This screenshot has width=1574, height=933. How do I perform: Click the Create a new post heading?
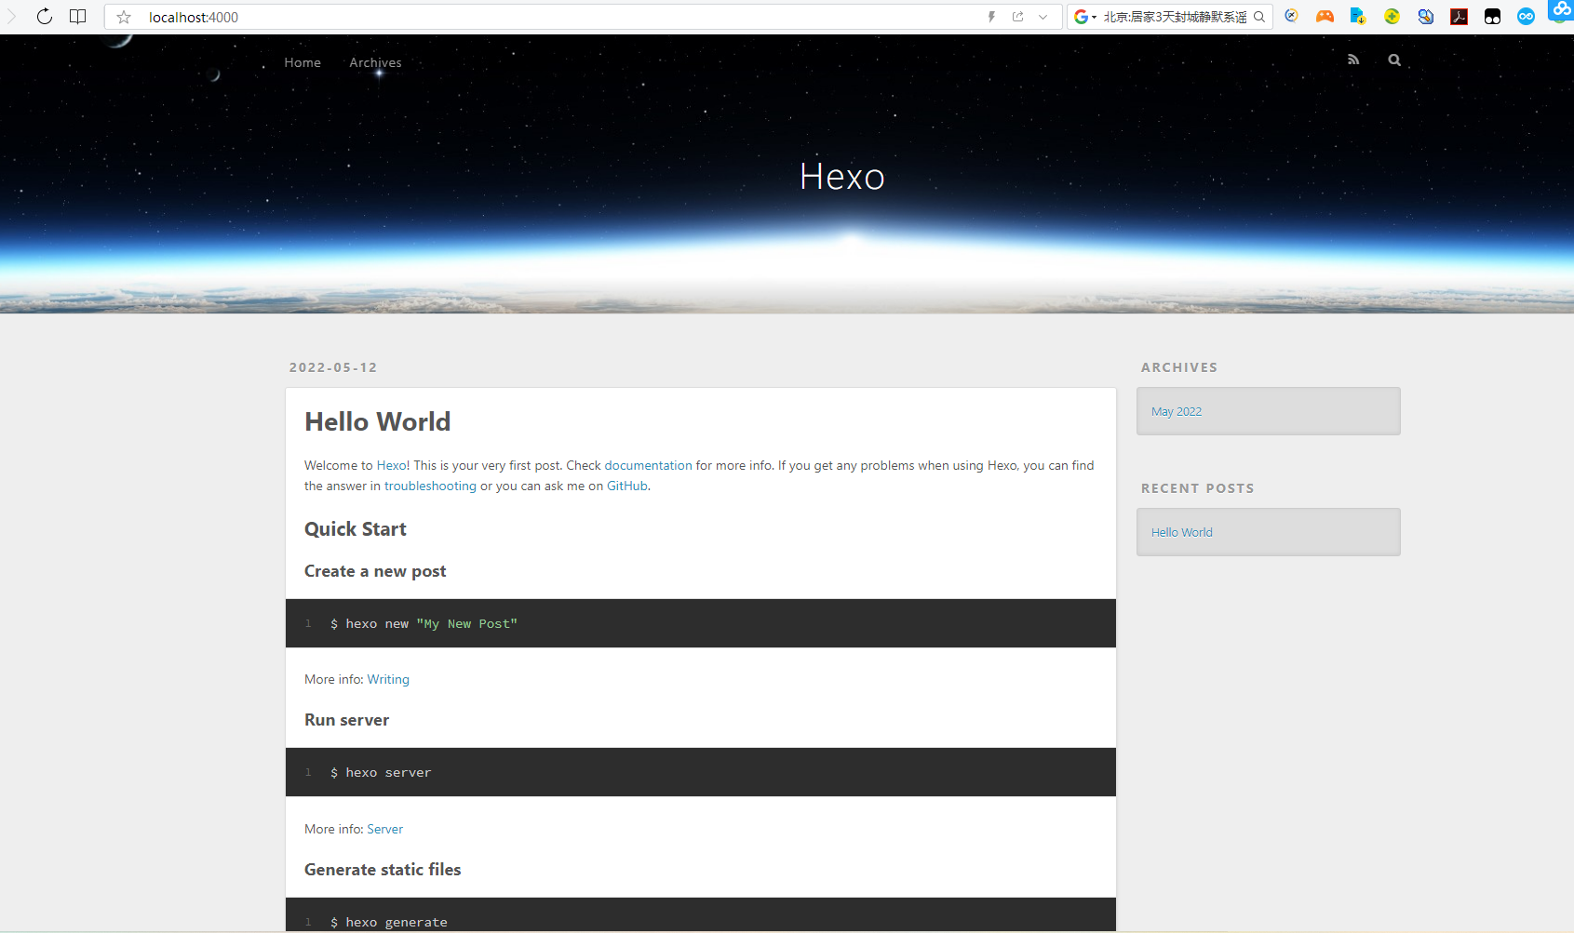tap(375, 571)
